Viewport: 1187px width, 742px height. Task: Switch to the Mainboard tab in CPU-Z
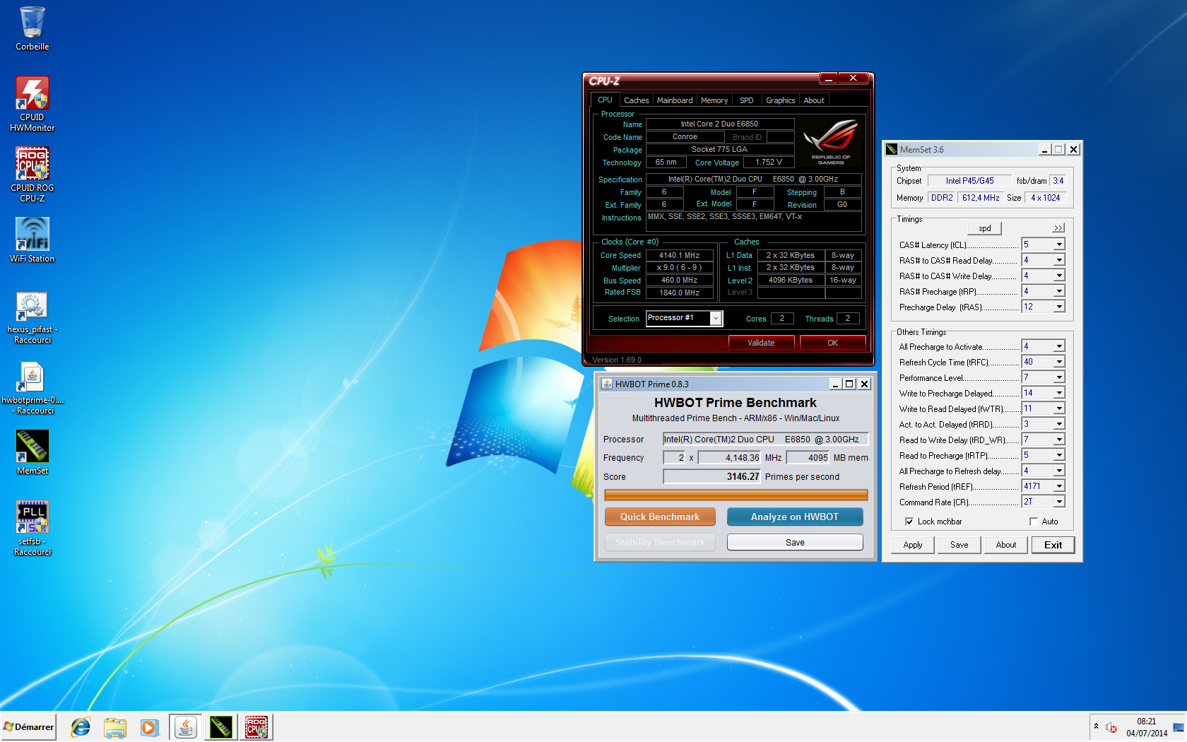(x=675, y=100)
